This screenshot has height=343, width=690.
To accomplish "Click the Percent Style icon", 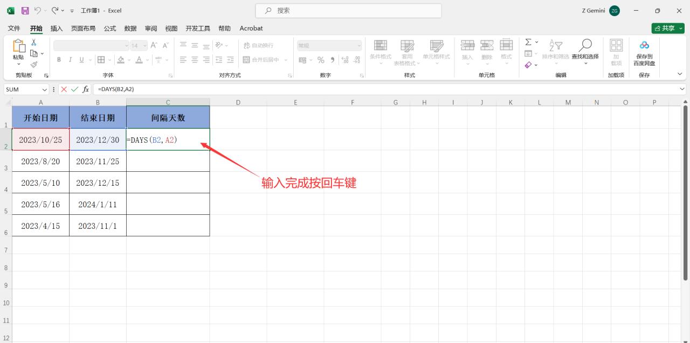I will 321,60.
